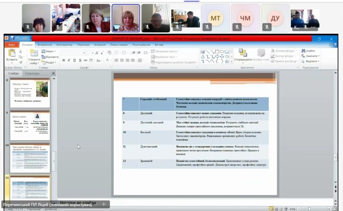Open the Arrange (Упорядкувати) tool

point(243,53)
